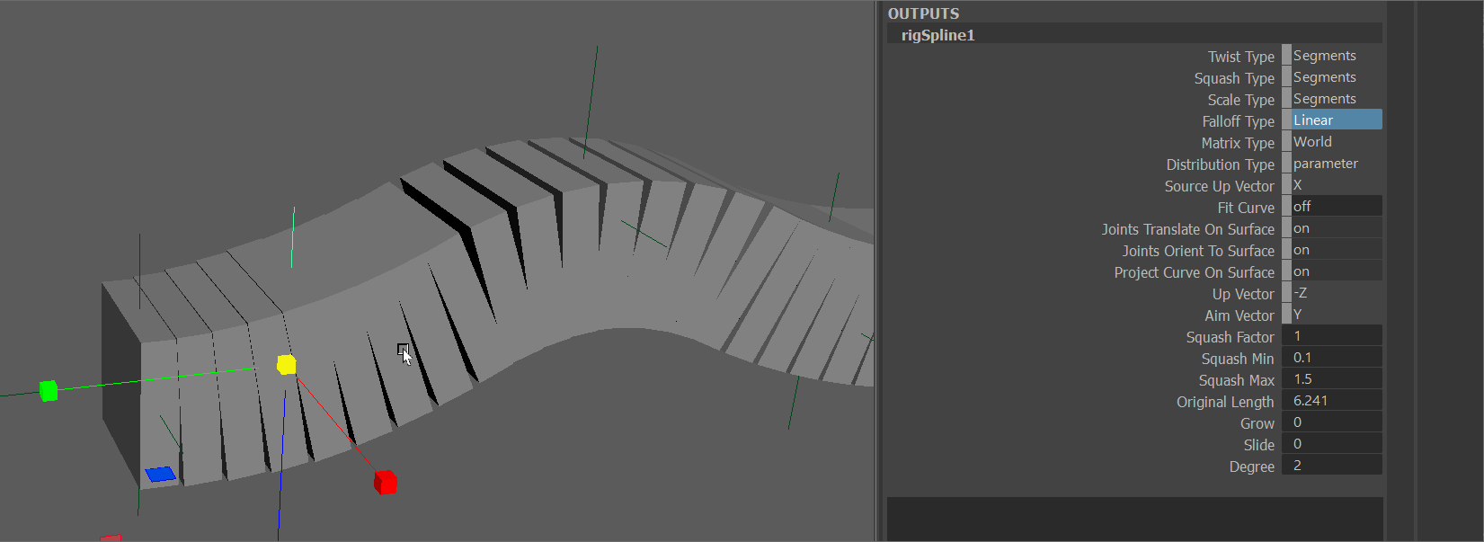
Task: Toggle Fit Curve off value
Action: pos(1332,207)
